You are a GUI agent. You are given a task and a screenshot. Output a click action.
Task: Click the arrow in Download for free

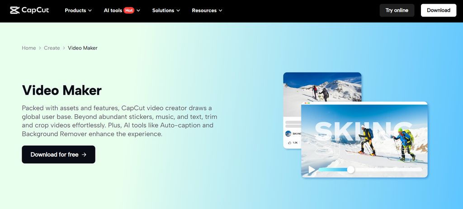84,154
